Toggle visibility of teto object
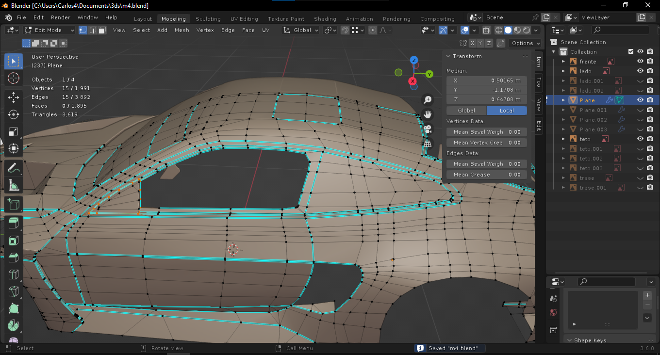The height and width of the screenshot is (355, 660). [x=640, y=139]
